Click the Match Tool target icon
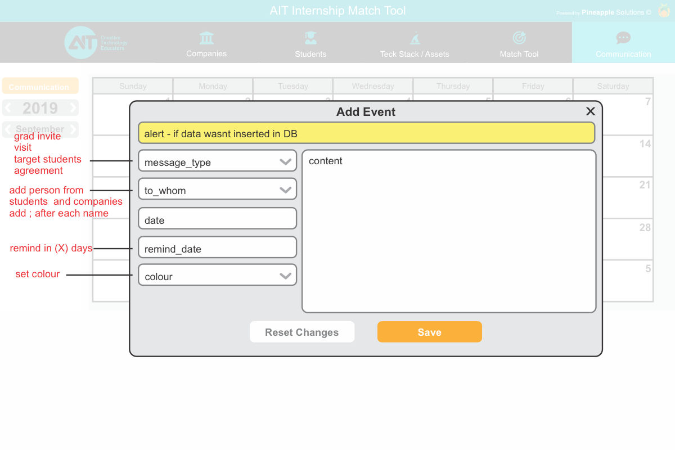Screen dimensions: 675x450 519,38
